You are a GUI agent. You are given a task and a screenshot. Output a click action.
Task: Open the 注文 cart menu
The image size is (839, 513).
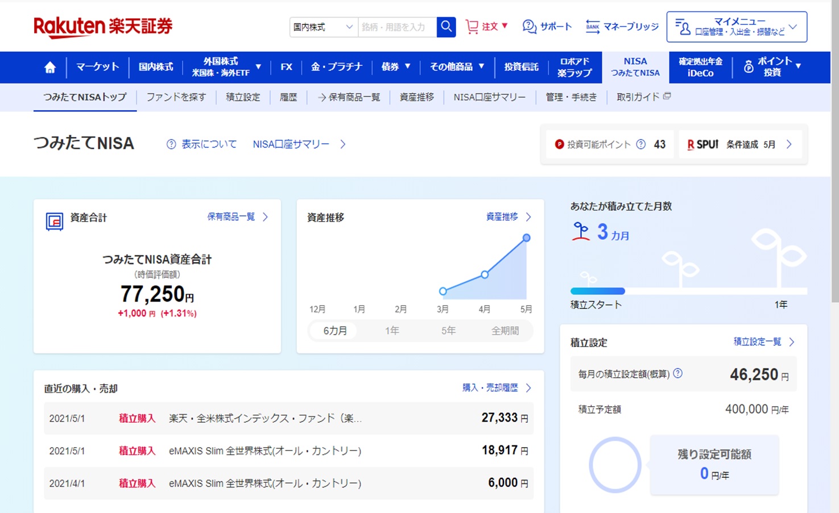487,27
